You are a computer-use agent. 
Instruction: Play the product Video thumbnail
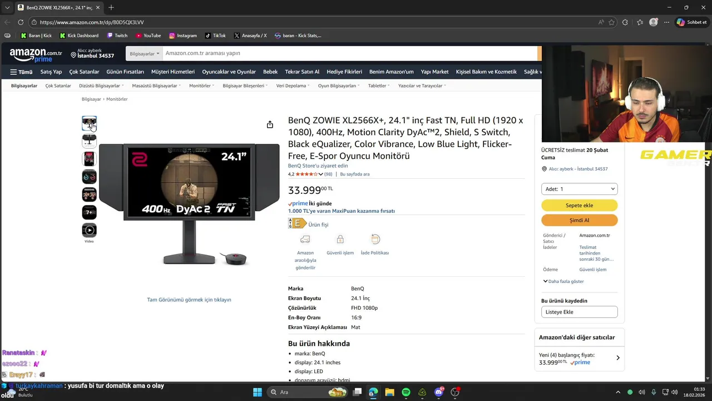pos(89,230)
